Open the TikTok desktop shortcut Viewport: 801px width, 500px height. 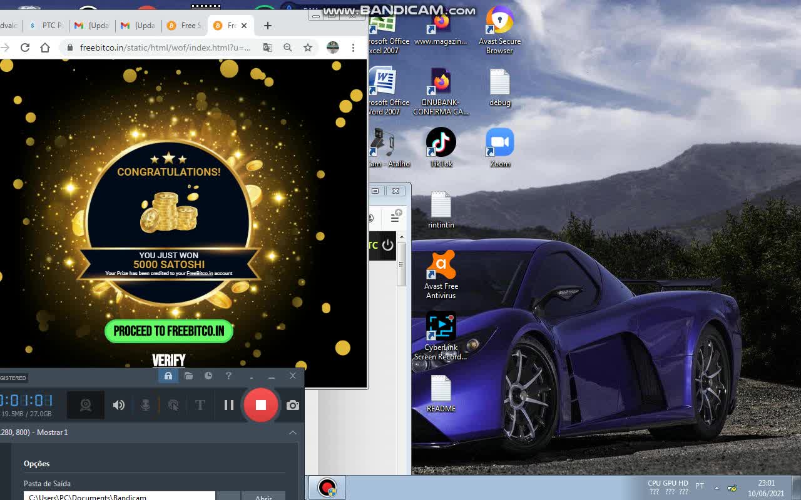441,147
